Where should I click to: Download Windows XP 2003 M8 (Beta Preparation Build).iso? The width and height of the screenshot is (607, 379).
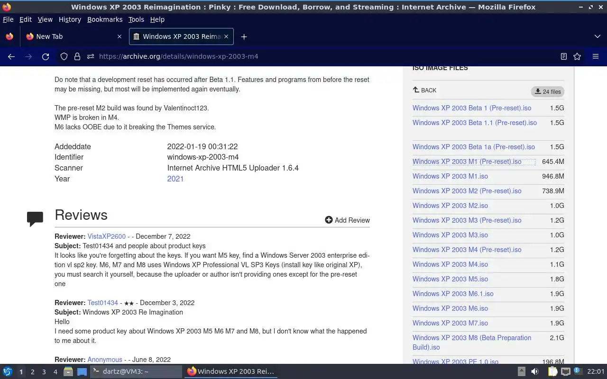click(472, 343)
